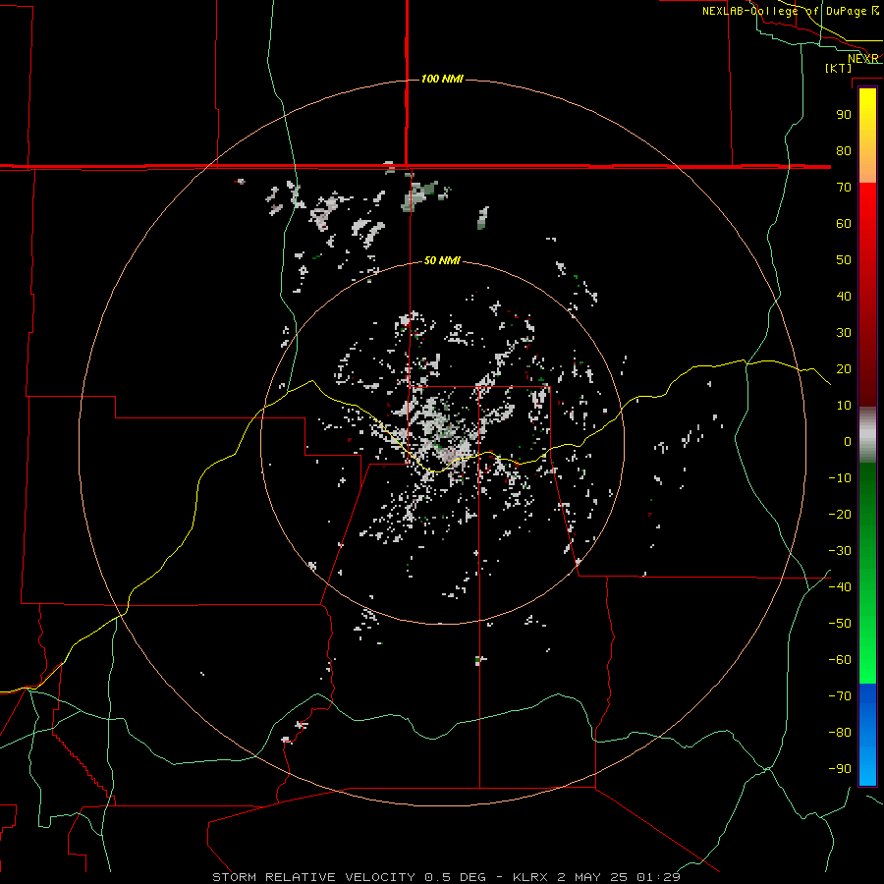Click the KT units label above color scale

(x=839, y=68)
